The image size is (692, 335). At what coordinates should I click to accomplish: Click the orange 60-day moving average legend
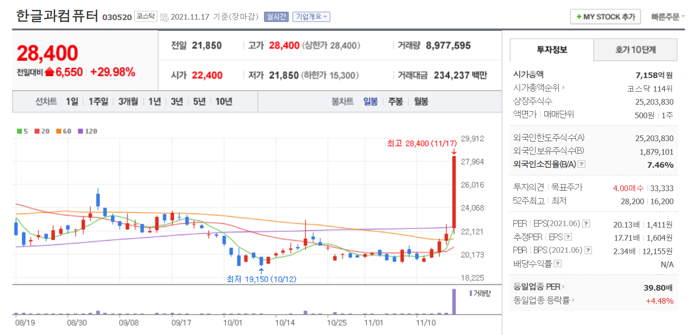[x=64, y=131]
